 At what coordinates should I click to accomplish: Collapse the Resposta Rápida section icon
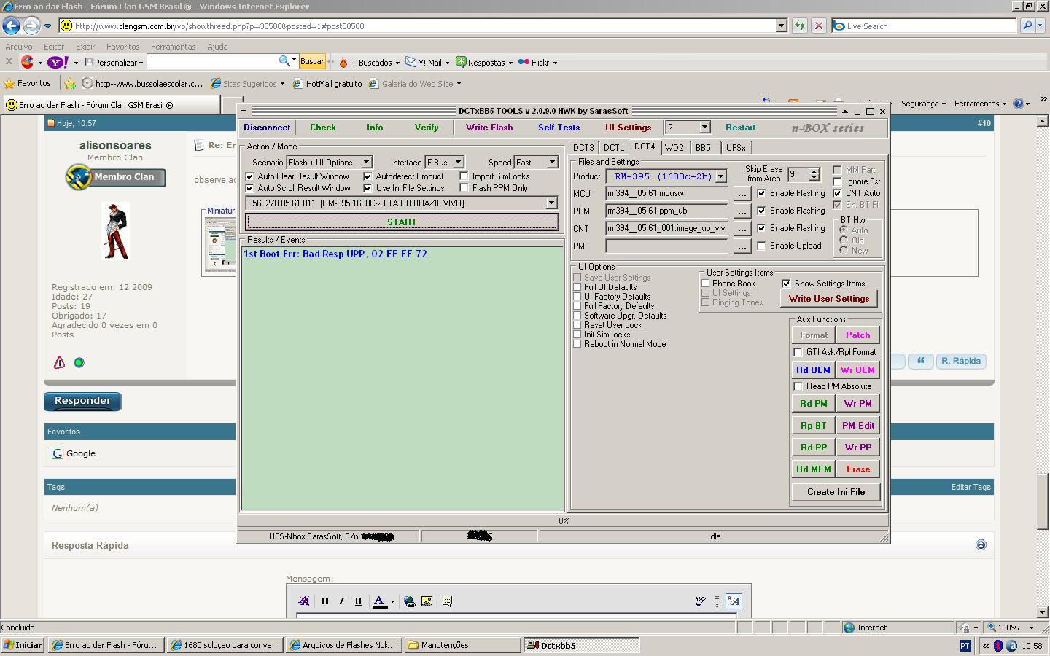(x=981, y=545)
